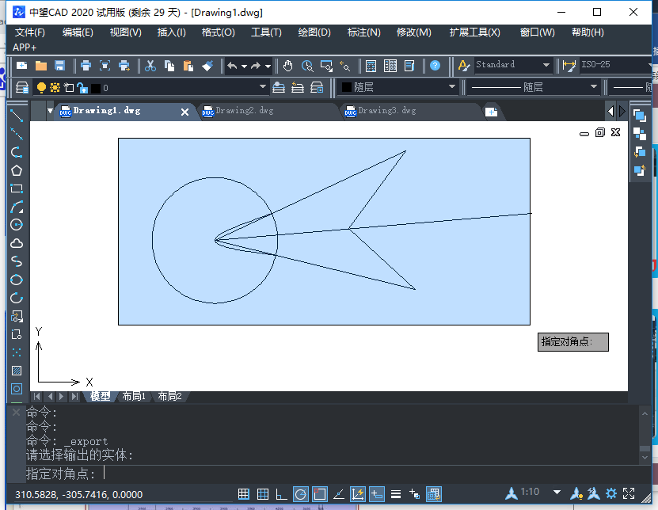Select the Line drawing tool
The width and height of the screenshot is (658, 510).
click(x=16, y=116)
